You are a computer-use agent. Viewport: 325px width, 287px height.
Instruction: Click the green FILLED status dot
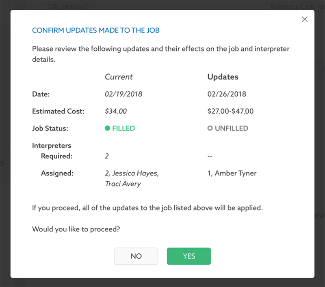point(107,128)
